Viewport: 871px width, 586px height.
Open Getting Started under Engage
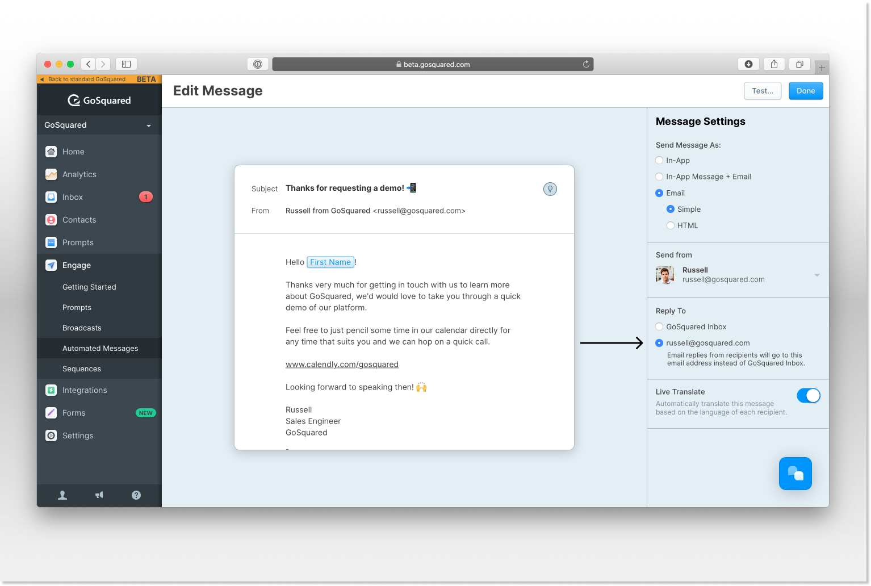click(x=89, y=287)
